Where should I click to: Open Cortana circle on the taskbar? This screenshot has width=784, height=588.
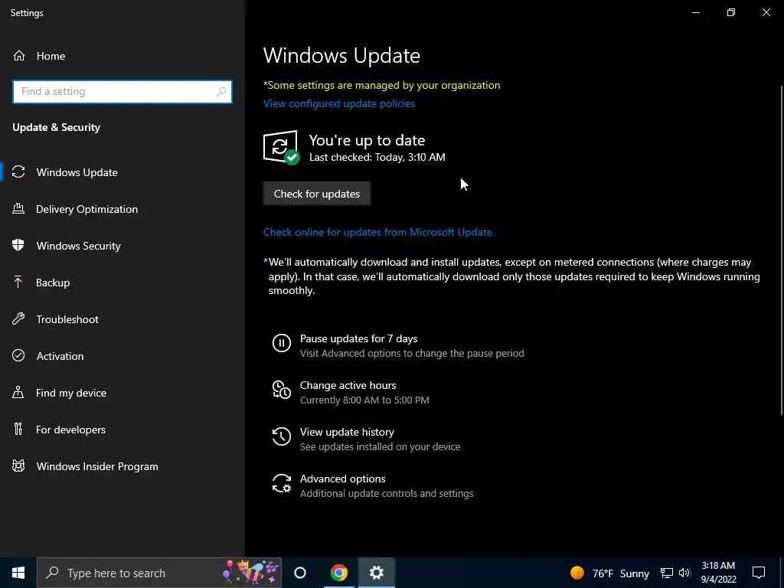(x=300, y=573)
